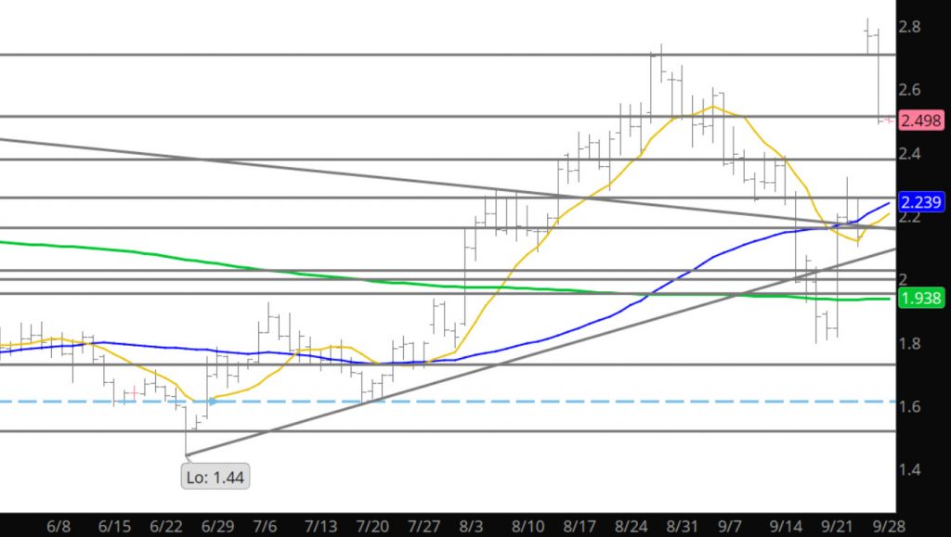Click the 6/22 date label
Screen dimensions: 951x537
click(166, 526)
